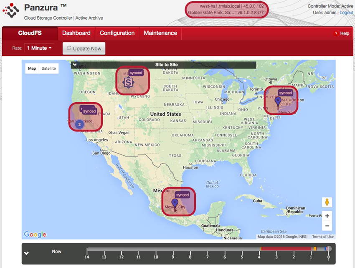Select the map pin near New York
Viewport: 355px width, 268px height.
278,102
